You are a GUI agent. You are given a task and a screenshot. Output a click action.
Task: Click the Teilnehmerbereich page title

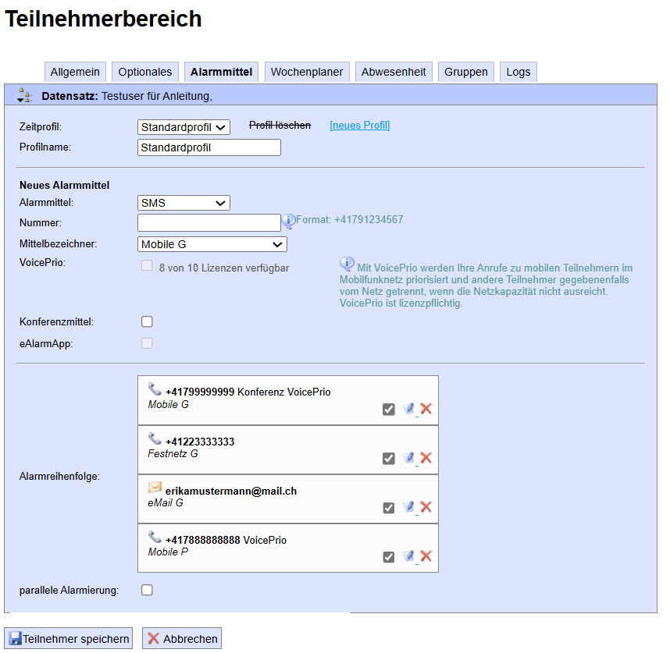[103, 20]
